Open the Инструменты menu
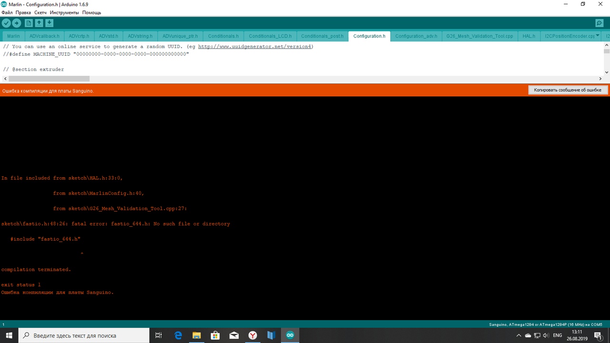 [65, 12]
